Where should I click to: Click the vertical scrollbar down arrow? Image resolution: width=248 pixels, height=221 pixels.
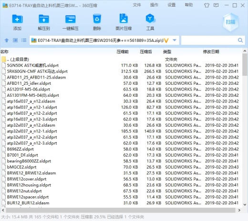[245, 205]
